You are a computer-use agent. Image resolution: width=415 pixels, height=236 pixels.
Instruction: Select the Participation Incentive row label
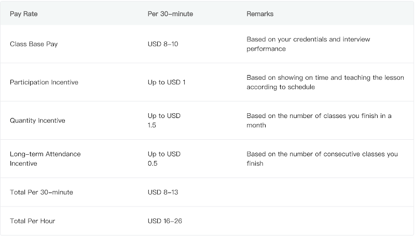(x=44, y=82)
